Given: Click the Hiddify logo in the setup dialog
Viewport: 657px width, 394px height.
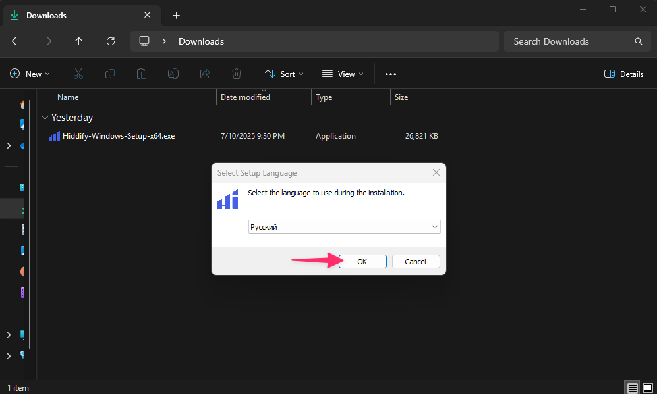Looking at the screenshot, I should tap(227, 199).
